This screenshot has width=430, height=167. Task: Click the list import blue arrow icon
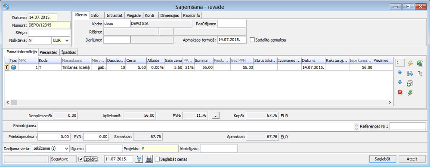(410, 73)
